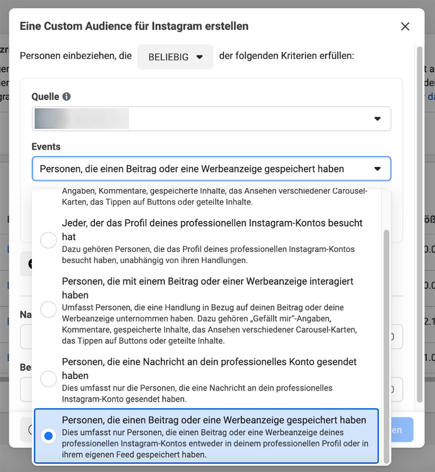Select radio for saved post or ad option
Image resolution: width=435 pixels, height=472 pixels.
pos(48,436)
